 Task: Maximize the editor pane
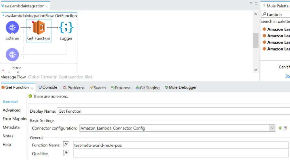tap(256, 3)
